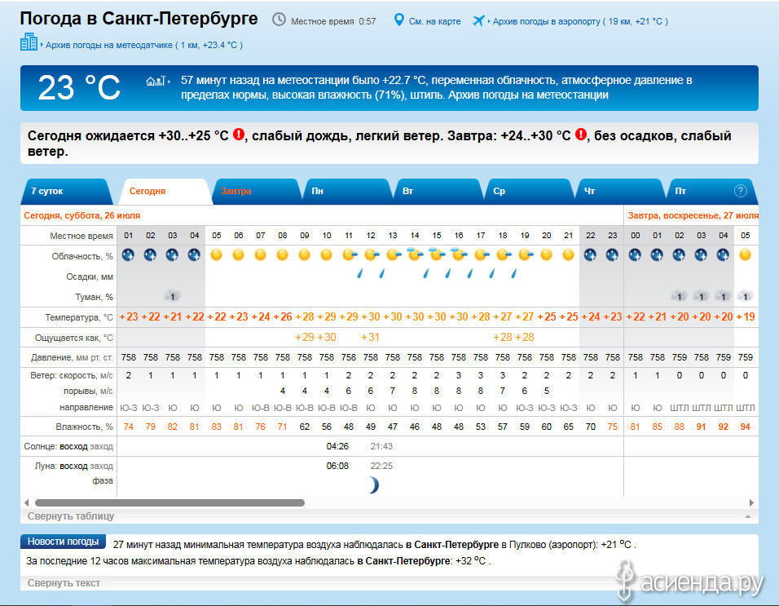Screen dimensions: 779x606
Task: Click the humidity value 74 at hour 01
Action: click(x=128, y=427)
